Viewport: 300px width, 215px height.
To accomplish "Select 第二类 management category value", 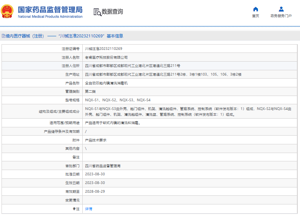I will (x=90, y=91).
